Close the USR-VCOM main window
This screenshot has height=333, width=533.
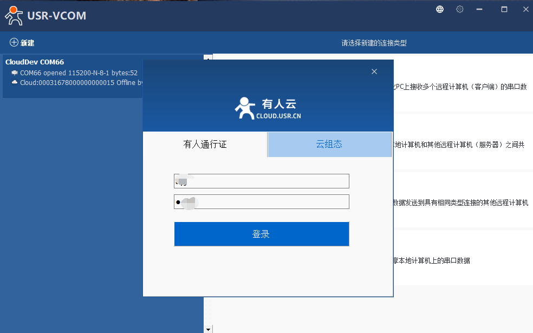[x=525, y=9]
